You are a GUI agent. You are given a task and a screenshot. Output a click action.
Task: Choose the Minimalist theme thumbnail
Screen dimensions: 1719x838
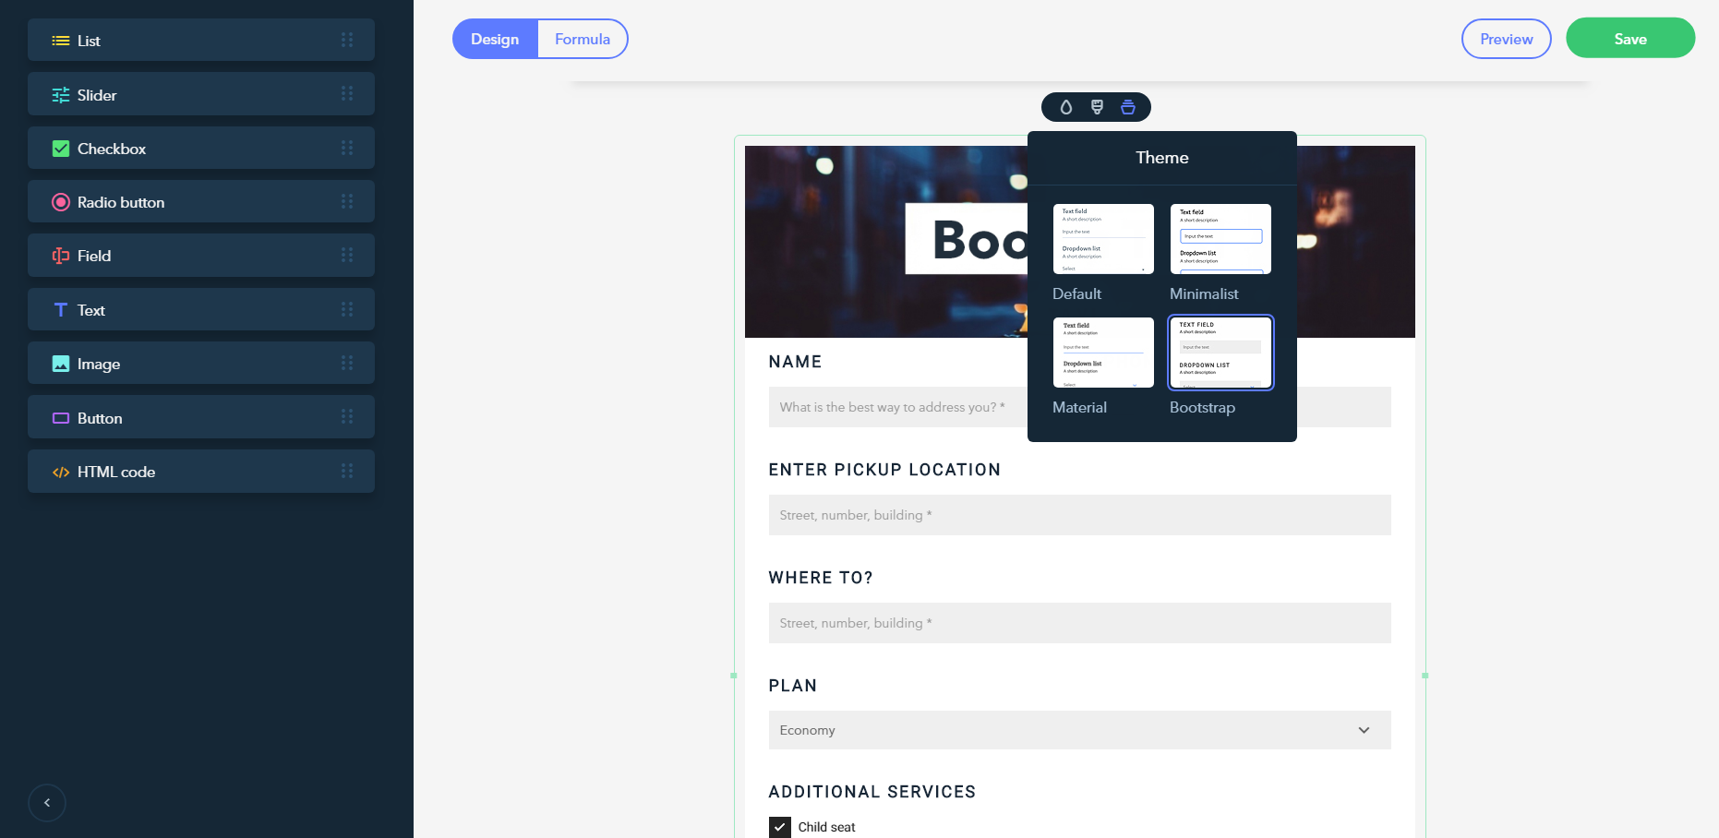click(x=1220, y=239)
